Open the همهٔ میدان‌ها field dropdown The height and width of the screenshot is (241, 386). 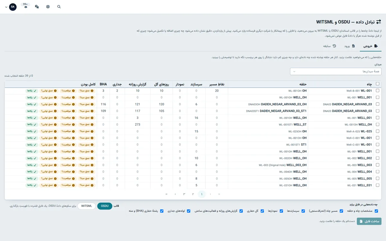click(x=336, y=71)
